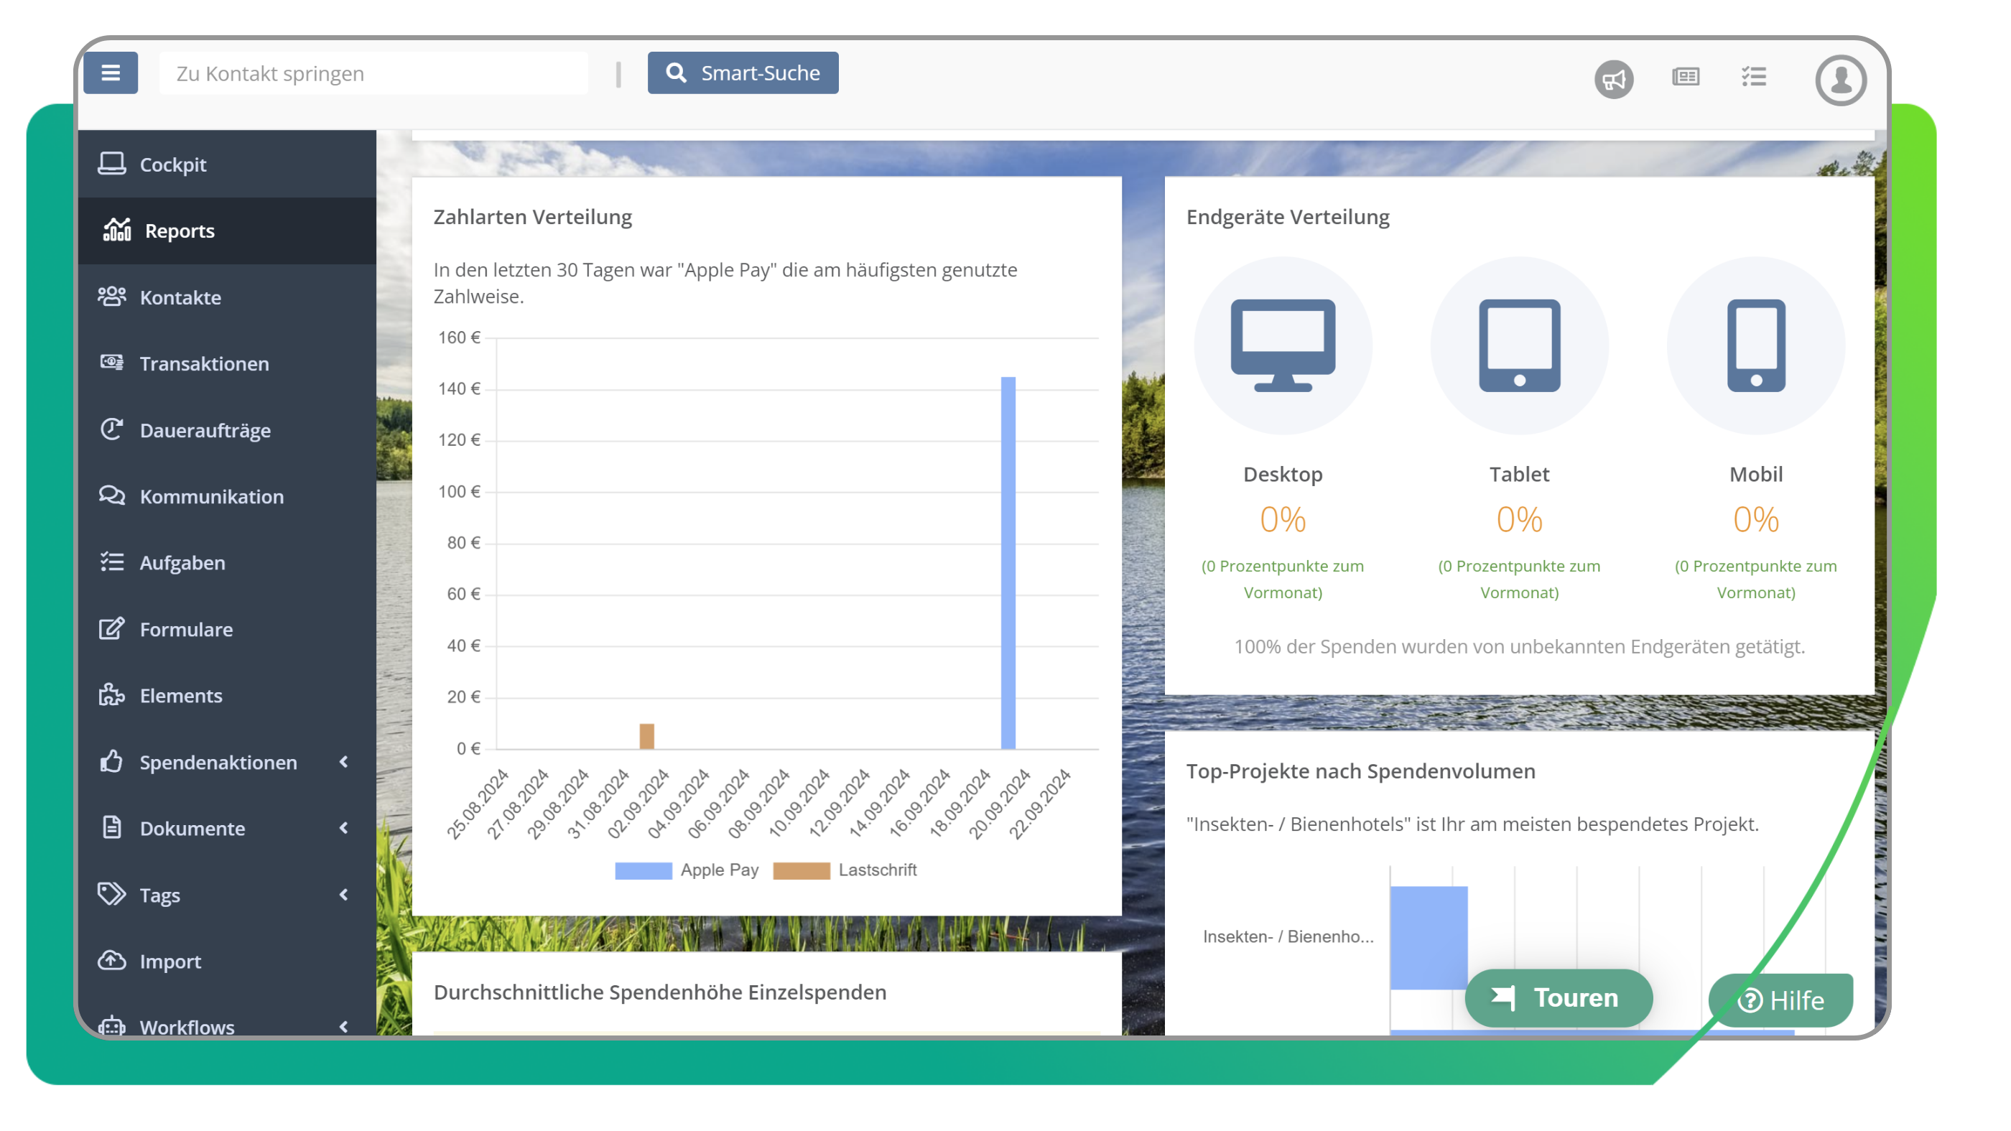Open the user profile avatar
Viewport: 2011px width, 1131px height.
click(x=1840, y=80)
